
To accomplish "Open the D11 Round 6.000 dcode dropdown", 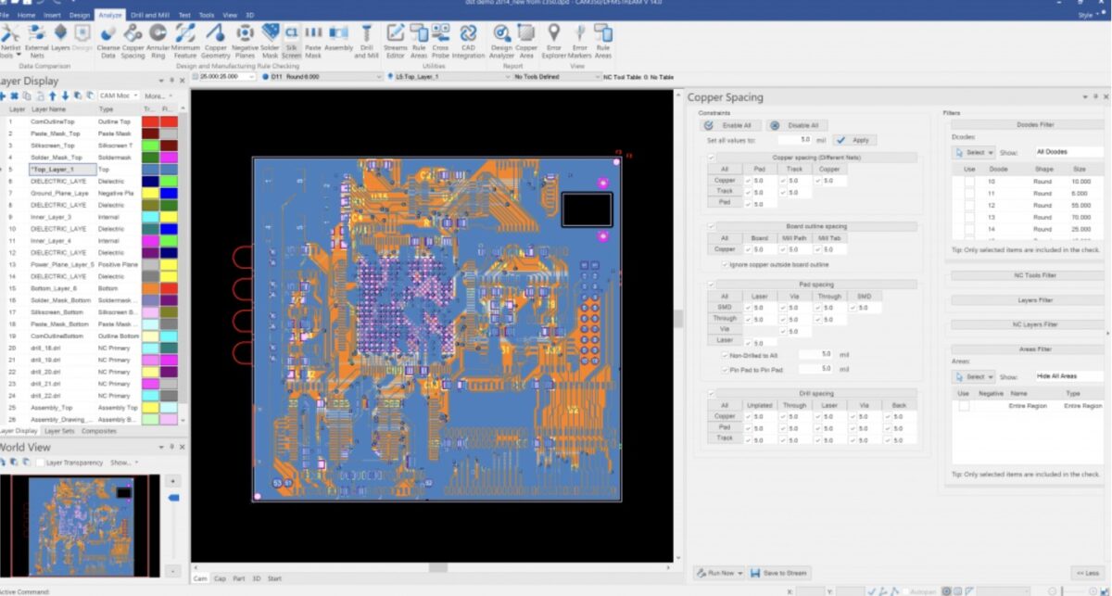I will (x=321, y=77).
